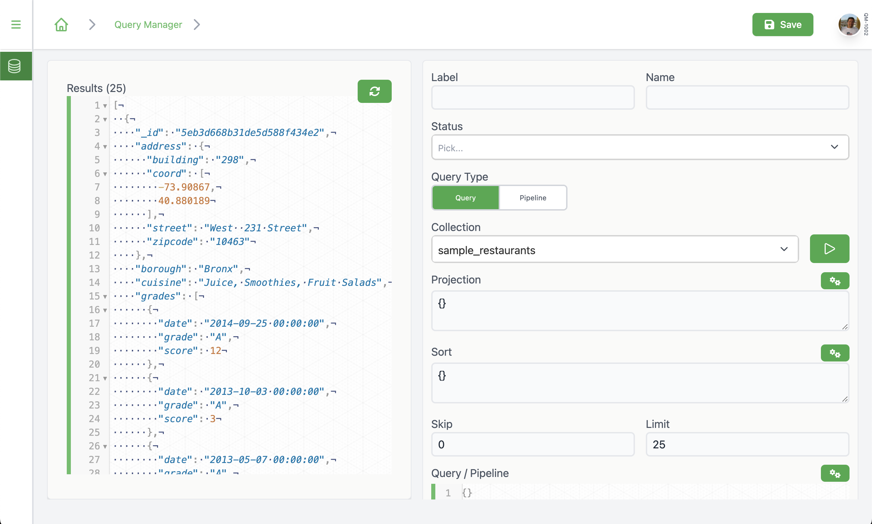Collapse the JSON array at line 1
Viewport: 872px width, 524px height.
105,105
